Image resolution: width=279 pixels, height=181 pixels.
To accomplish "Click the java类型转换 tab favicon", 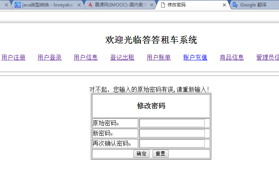I will coord(18,5).
